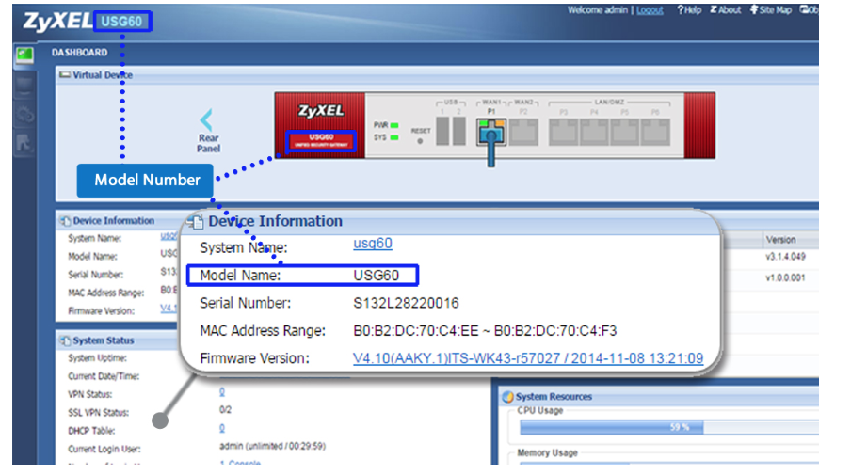Click the System Resources panel icon
851x475 pixels.
(507, 397)
